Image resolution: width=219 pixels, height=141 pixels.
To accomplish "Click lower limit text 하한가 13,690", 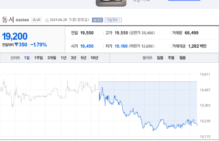I will coord(141,46).
